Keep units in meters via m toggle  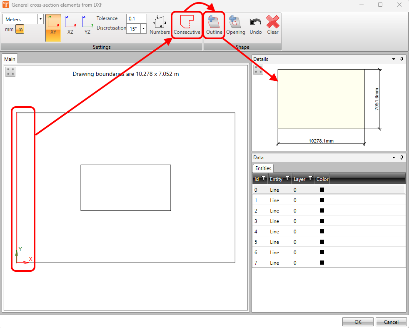click(x=20, y=29)
